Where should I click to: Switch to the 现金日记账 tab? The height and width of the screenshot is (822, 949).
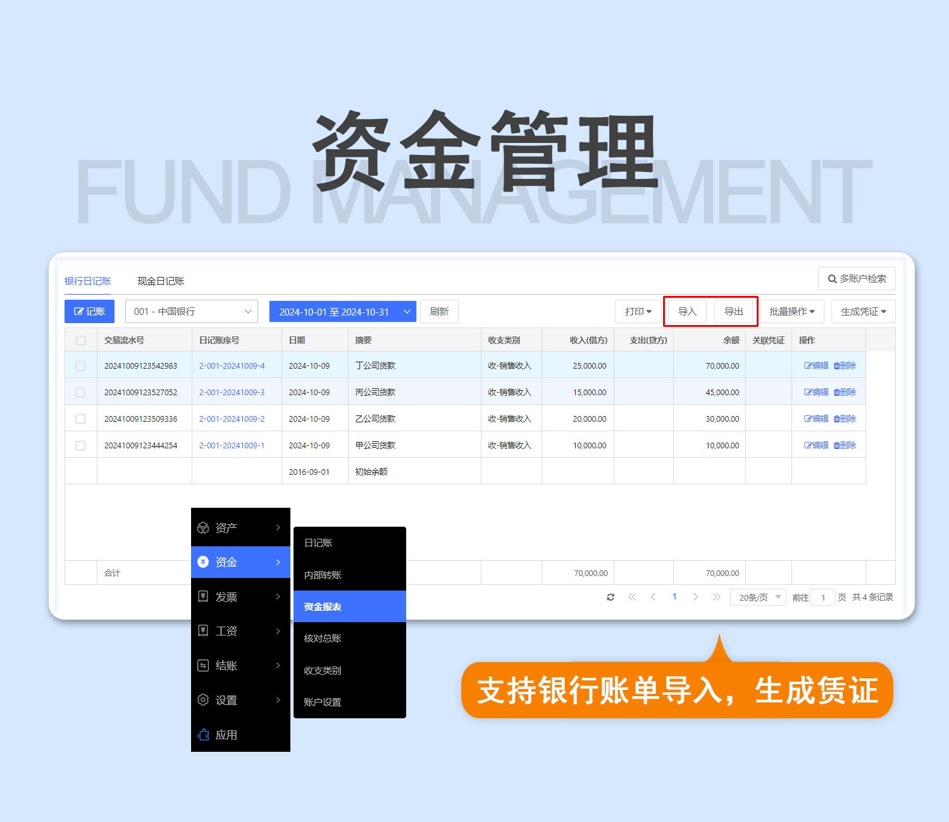(161, 281)
